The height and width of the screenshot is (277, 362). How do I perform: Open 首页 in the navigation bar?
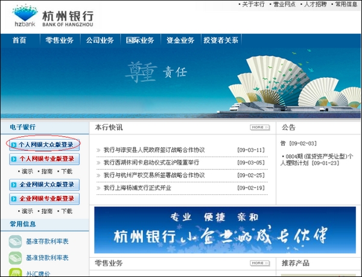click(x=19, y=40)
